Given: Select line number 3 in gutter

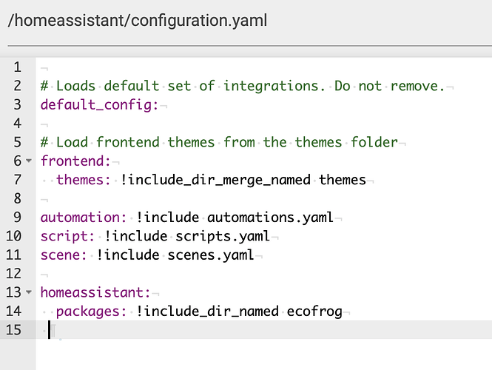Looking at the screenshot, I should click(17, 104).
